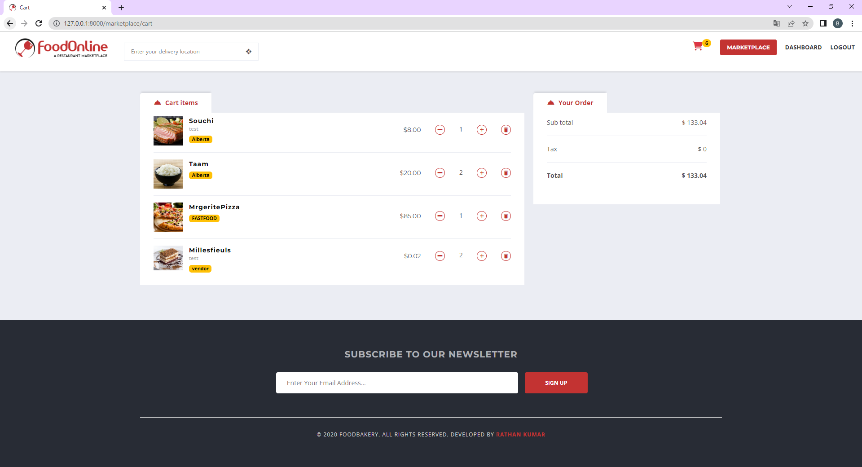Open Chrome's three-dot menu
Viewport: 862px width, 467px height.
(853, 23)
